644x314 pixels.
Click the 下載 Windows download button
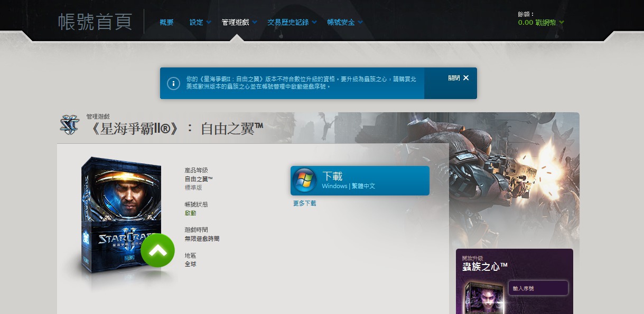click(360, 181)
